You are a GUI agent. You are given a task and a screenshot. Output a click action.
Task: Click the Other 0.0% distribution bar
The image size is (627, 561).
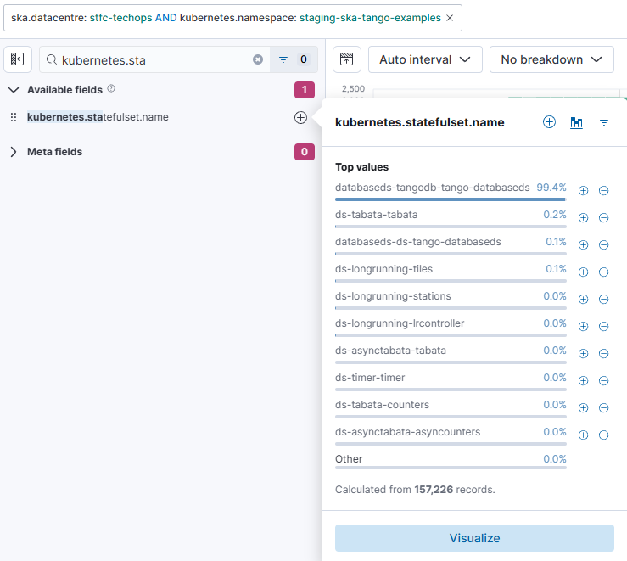tap(451, 468)
